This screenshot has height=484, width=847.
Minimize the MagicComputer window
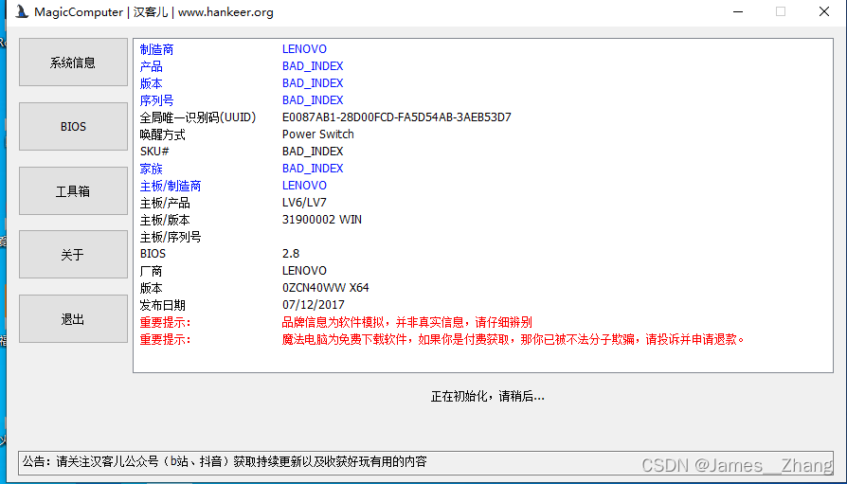738,12
